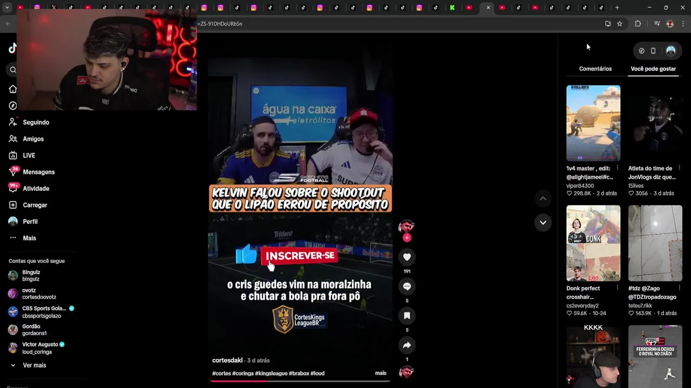Open comments via the speech bubble icon
The image size is (691, 388).
point(407,286)
